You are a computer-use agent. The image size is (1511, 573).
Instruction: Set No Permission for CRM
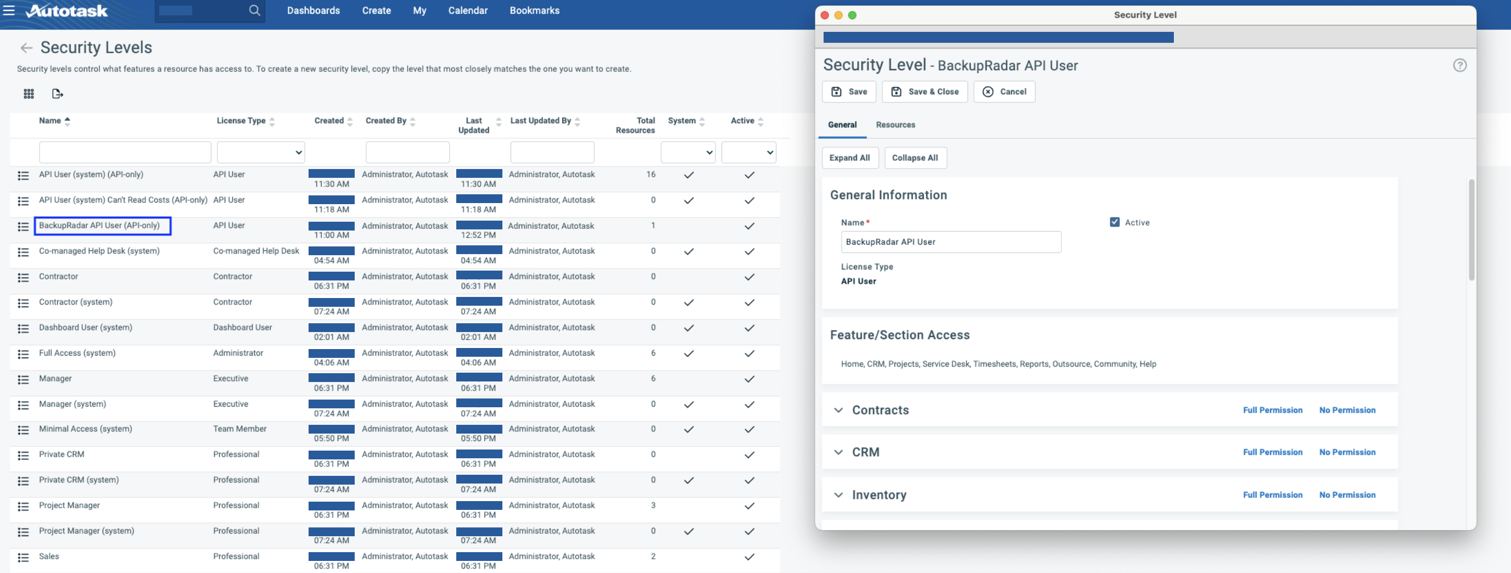pyautogui.click(x=1347, y=452)
